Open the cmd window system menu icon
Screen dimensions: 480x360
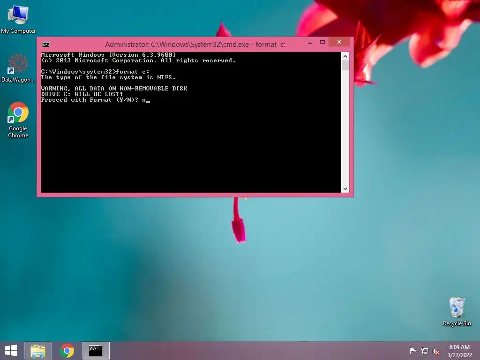coord(46,45)
